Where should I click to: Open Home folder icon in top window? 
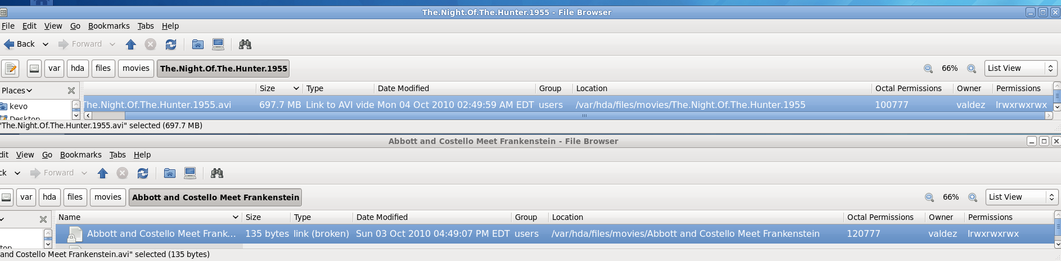[x=198, y=44]
